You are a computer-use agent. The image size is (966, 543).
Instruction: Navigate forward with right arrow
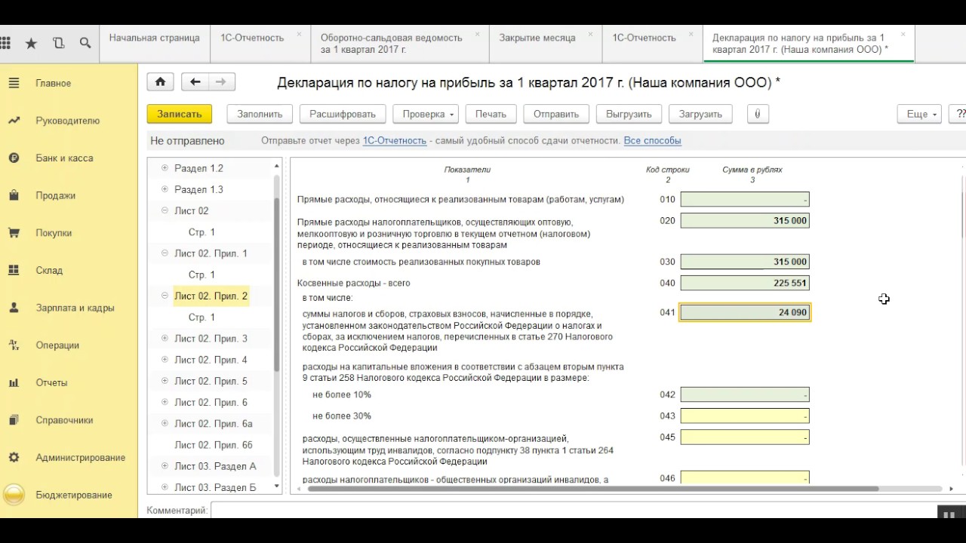(x=221, y=82)
